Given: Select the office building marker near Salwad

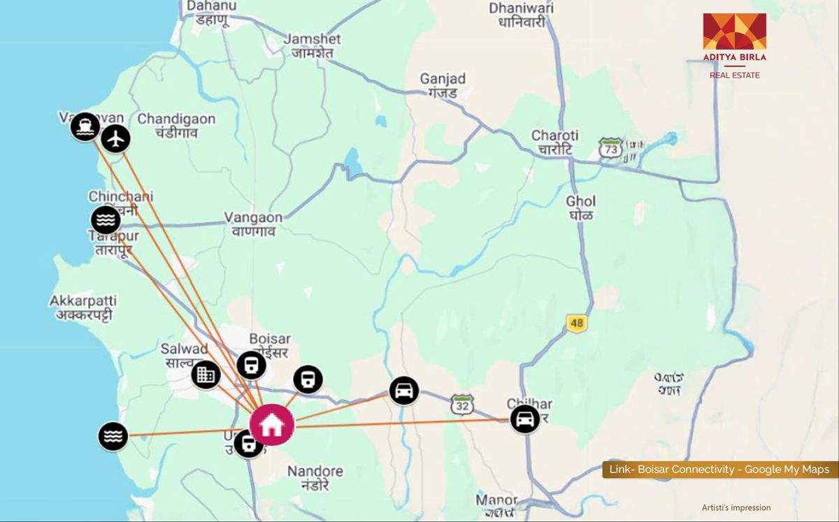Looking at the screenshot, I should (206, 375).
